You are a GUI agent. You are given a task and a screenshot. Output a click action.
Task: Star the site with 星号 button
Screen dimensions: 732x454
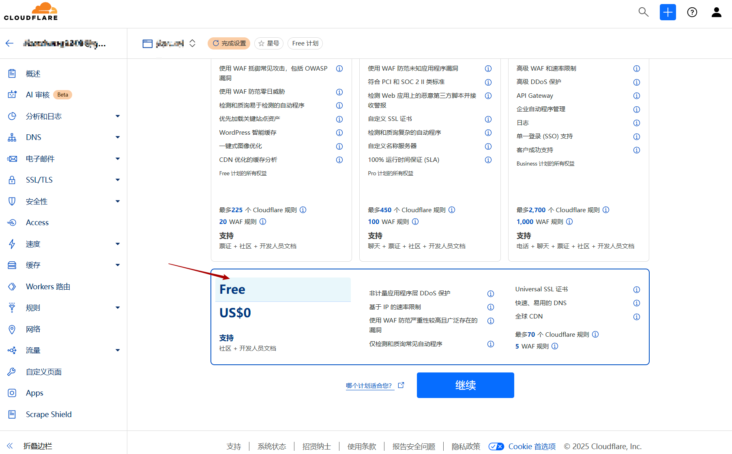[268, 43]
